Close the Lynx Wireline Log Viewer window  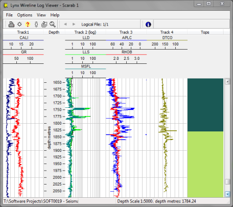click(x=222, y=4)
